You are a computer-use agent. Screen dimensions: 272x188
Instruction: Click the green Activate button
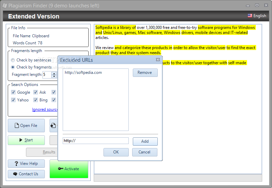coord(69,169)
